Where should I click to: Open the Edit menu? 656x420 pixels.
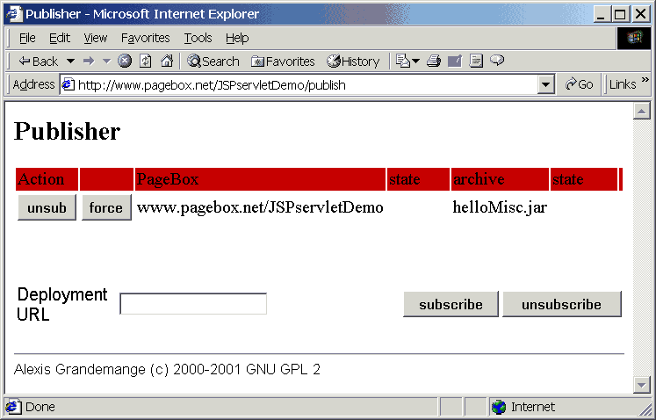coord(60,38)
